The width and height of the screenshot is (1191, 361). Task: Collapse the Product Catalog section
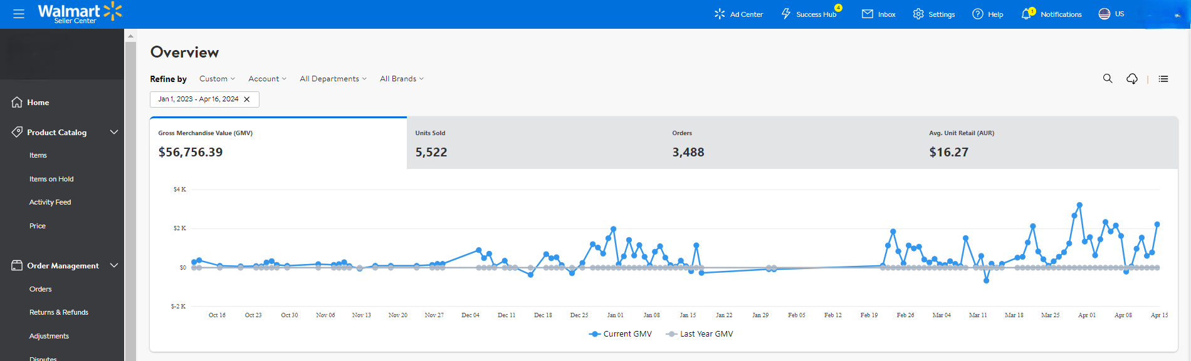(114, 133)
